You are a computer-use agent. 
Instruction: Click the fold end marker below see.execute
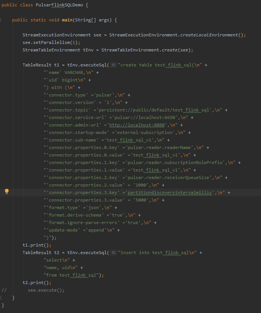pos(1,298)
